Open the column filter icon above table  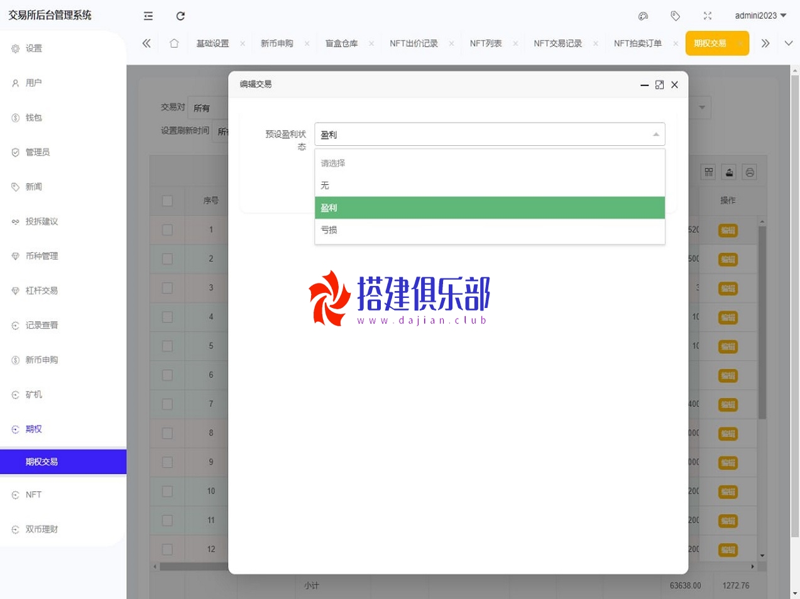coord(709,172)
